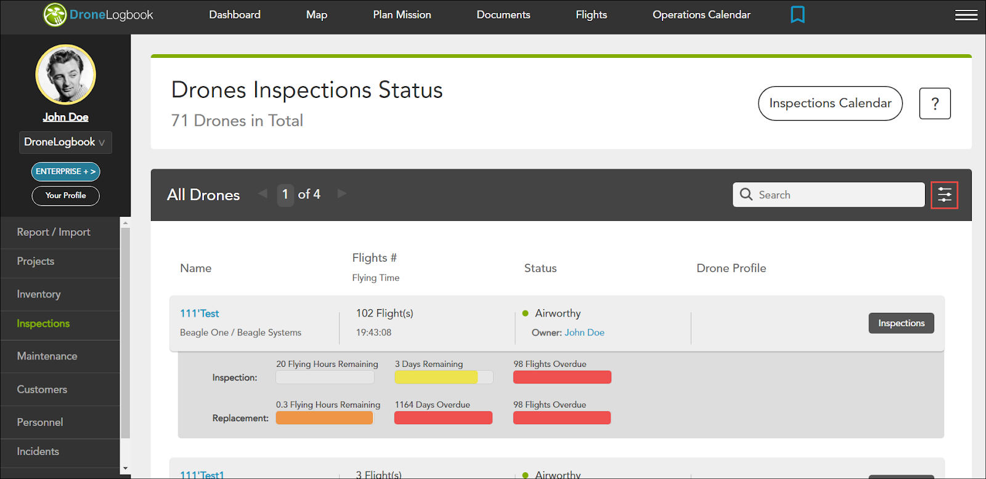Click the search magnifier icon
This screenshot has height=479, width=986.
coord(746,195)
